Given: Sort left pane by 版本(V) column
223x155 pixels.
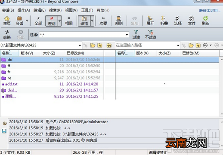Looking at the screenshot, I should (x=30, y=53).
